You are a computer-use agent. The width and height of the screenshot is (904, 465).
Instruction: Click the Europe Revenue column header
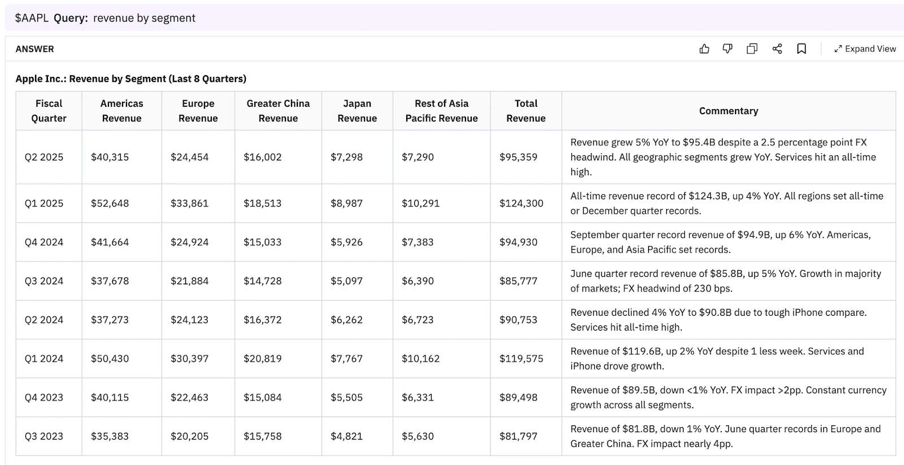[x=198, y=111]
